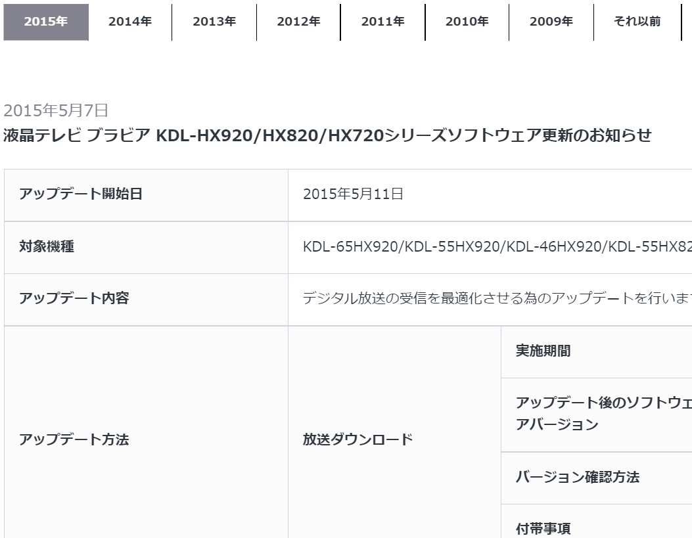
Task: Click the date text 2015年5月7日
Action: click(56, 110)
